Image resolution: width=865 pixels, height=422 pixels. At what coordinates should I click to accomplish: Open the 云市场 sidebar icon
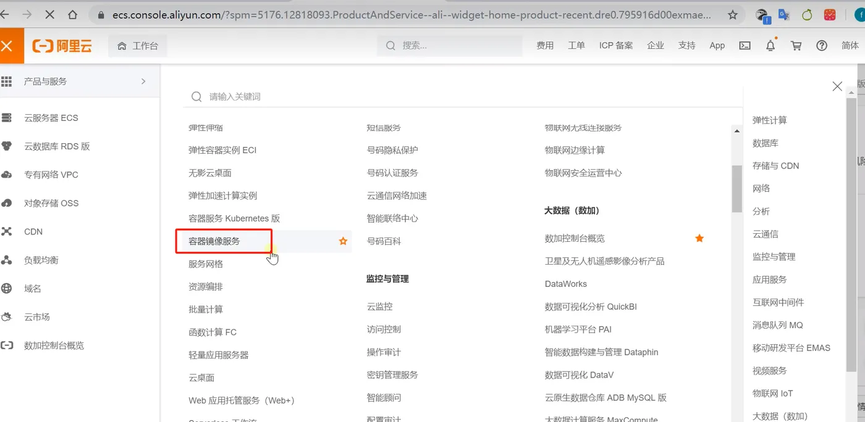coord(7,316)
